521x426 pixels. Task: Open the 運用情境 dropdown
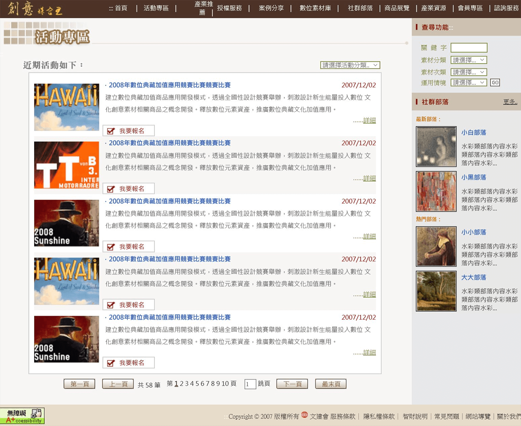click(x=468, y=83)
